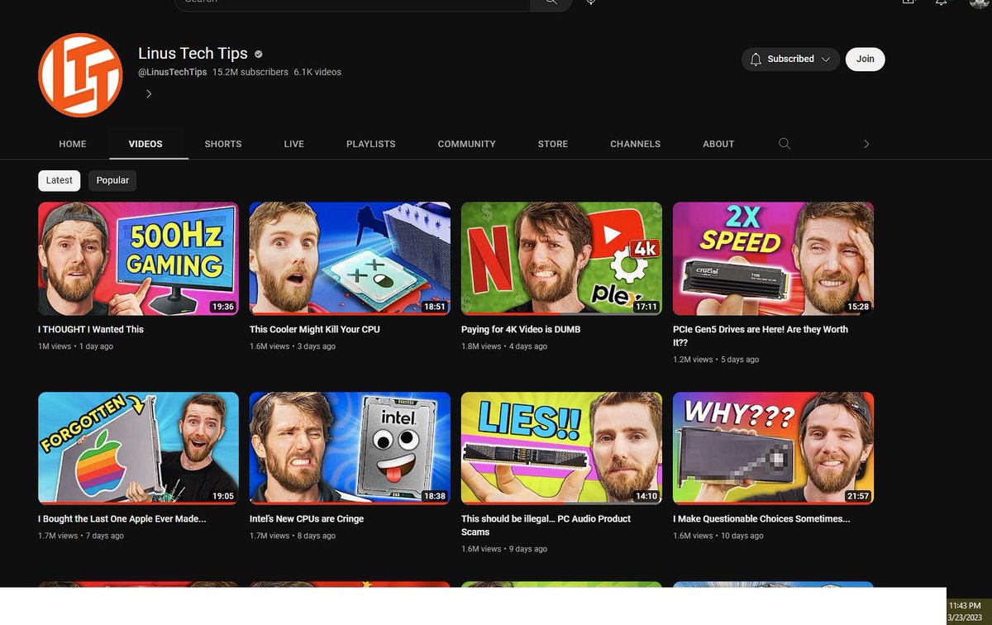Open the Intel cartoon CPU thumbnail
The width and height of the screenshot is (992, 625).
[350, 448]
